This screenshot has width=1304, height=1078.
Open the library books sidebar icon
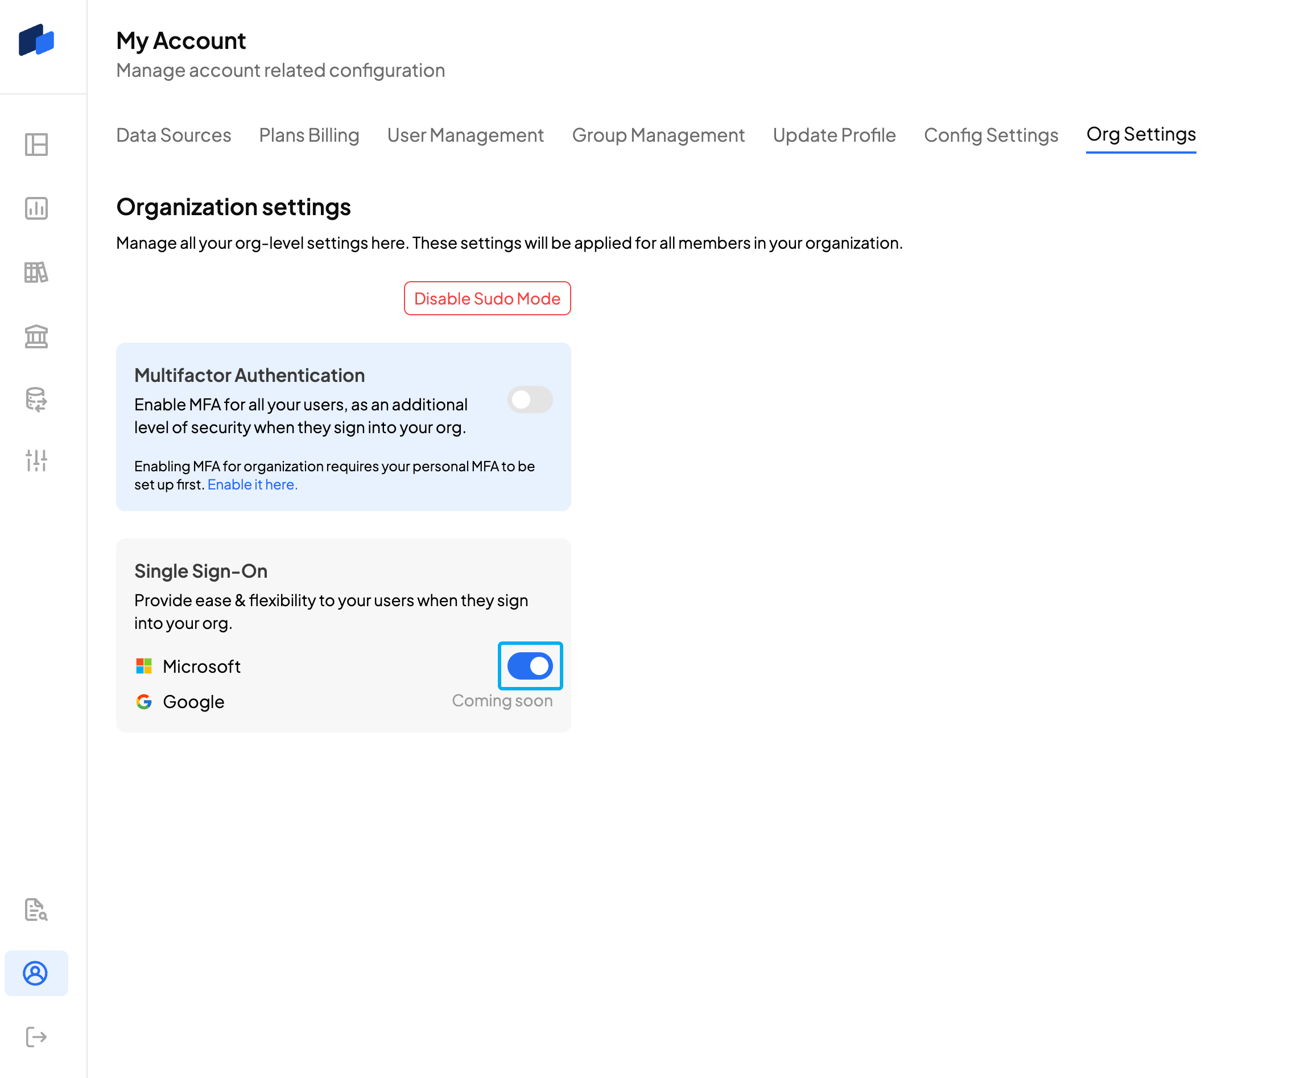click(x=36, y=272)
